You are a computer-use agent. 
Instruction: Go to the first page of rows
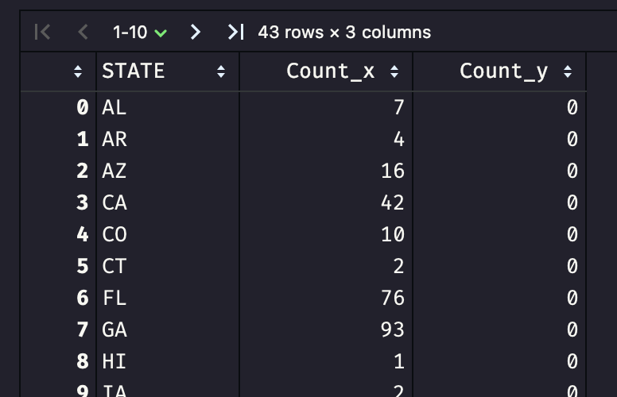tap(42, 32)
